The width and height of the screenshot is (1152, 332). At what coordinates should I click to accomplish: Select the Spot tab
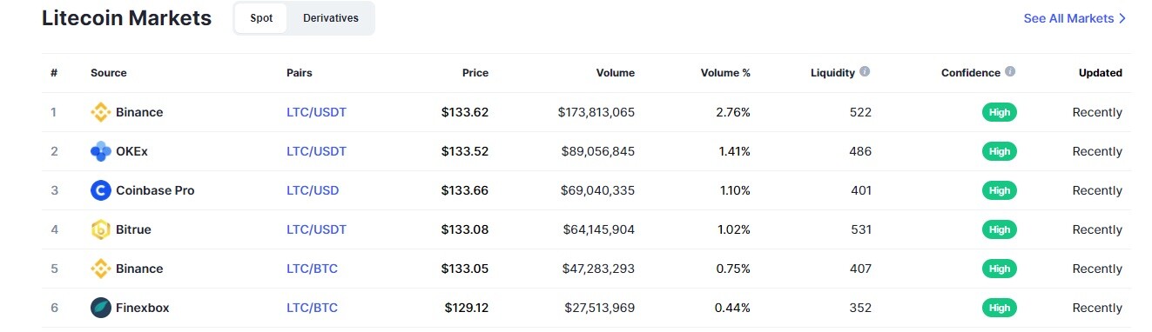[261, 18]
